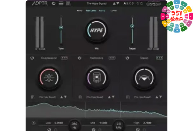Viewport: 193px width, 131px height.
Task: Toggle the Low band power button
Action: tap(49, 130)
